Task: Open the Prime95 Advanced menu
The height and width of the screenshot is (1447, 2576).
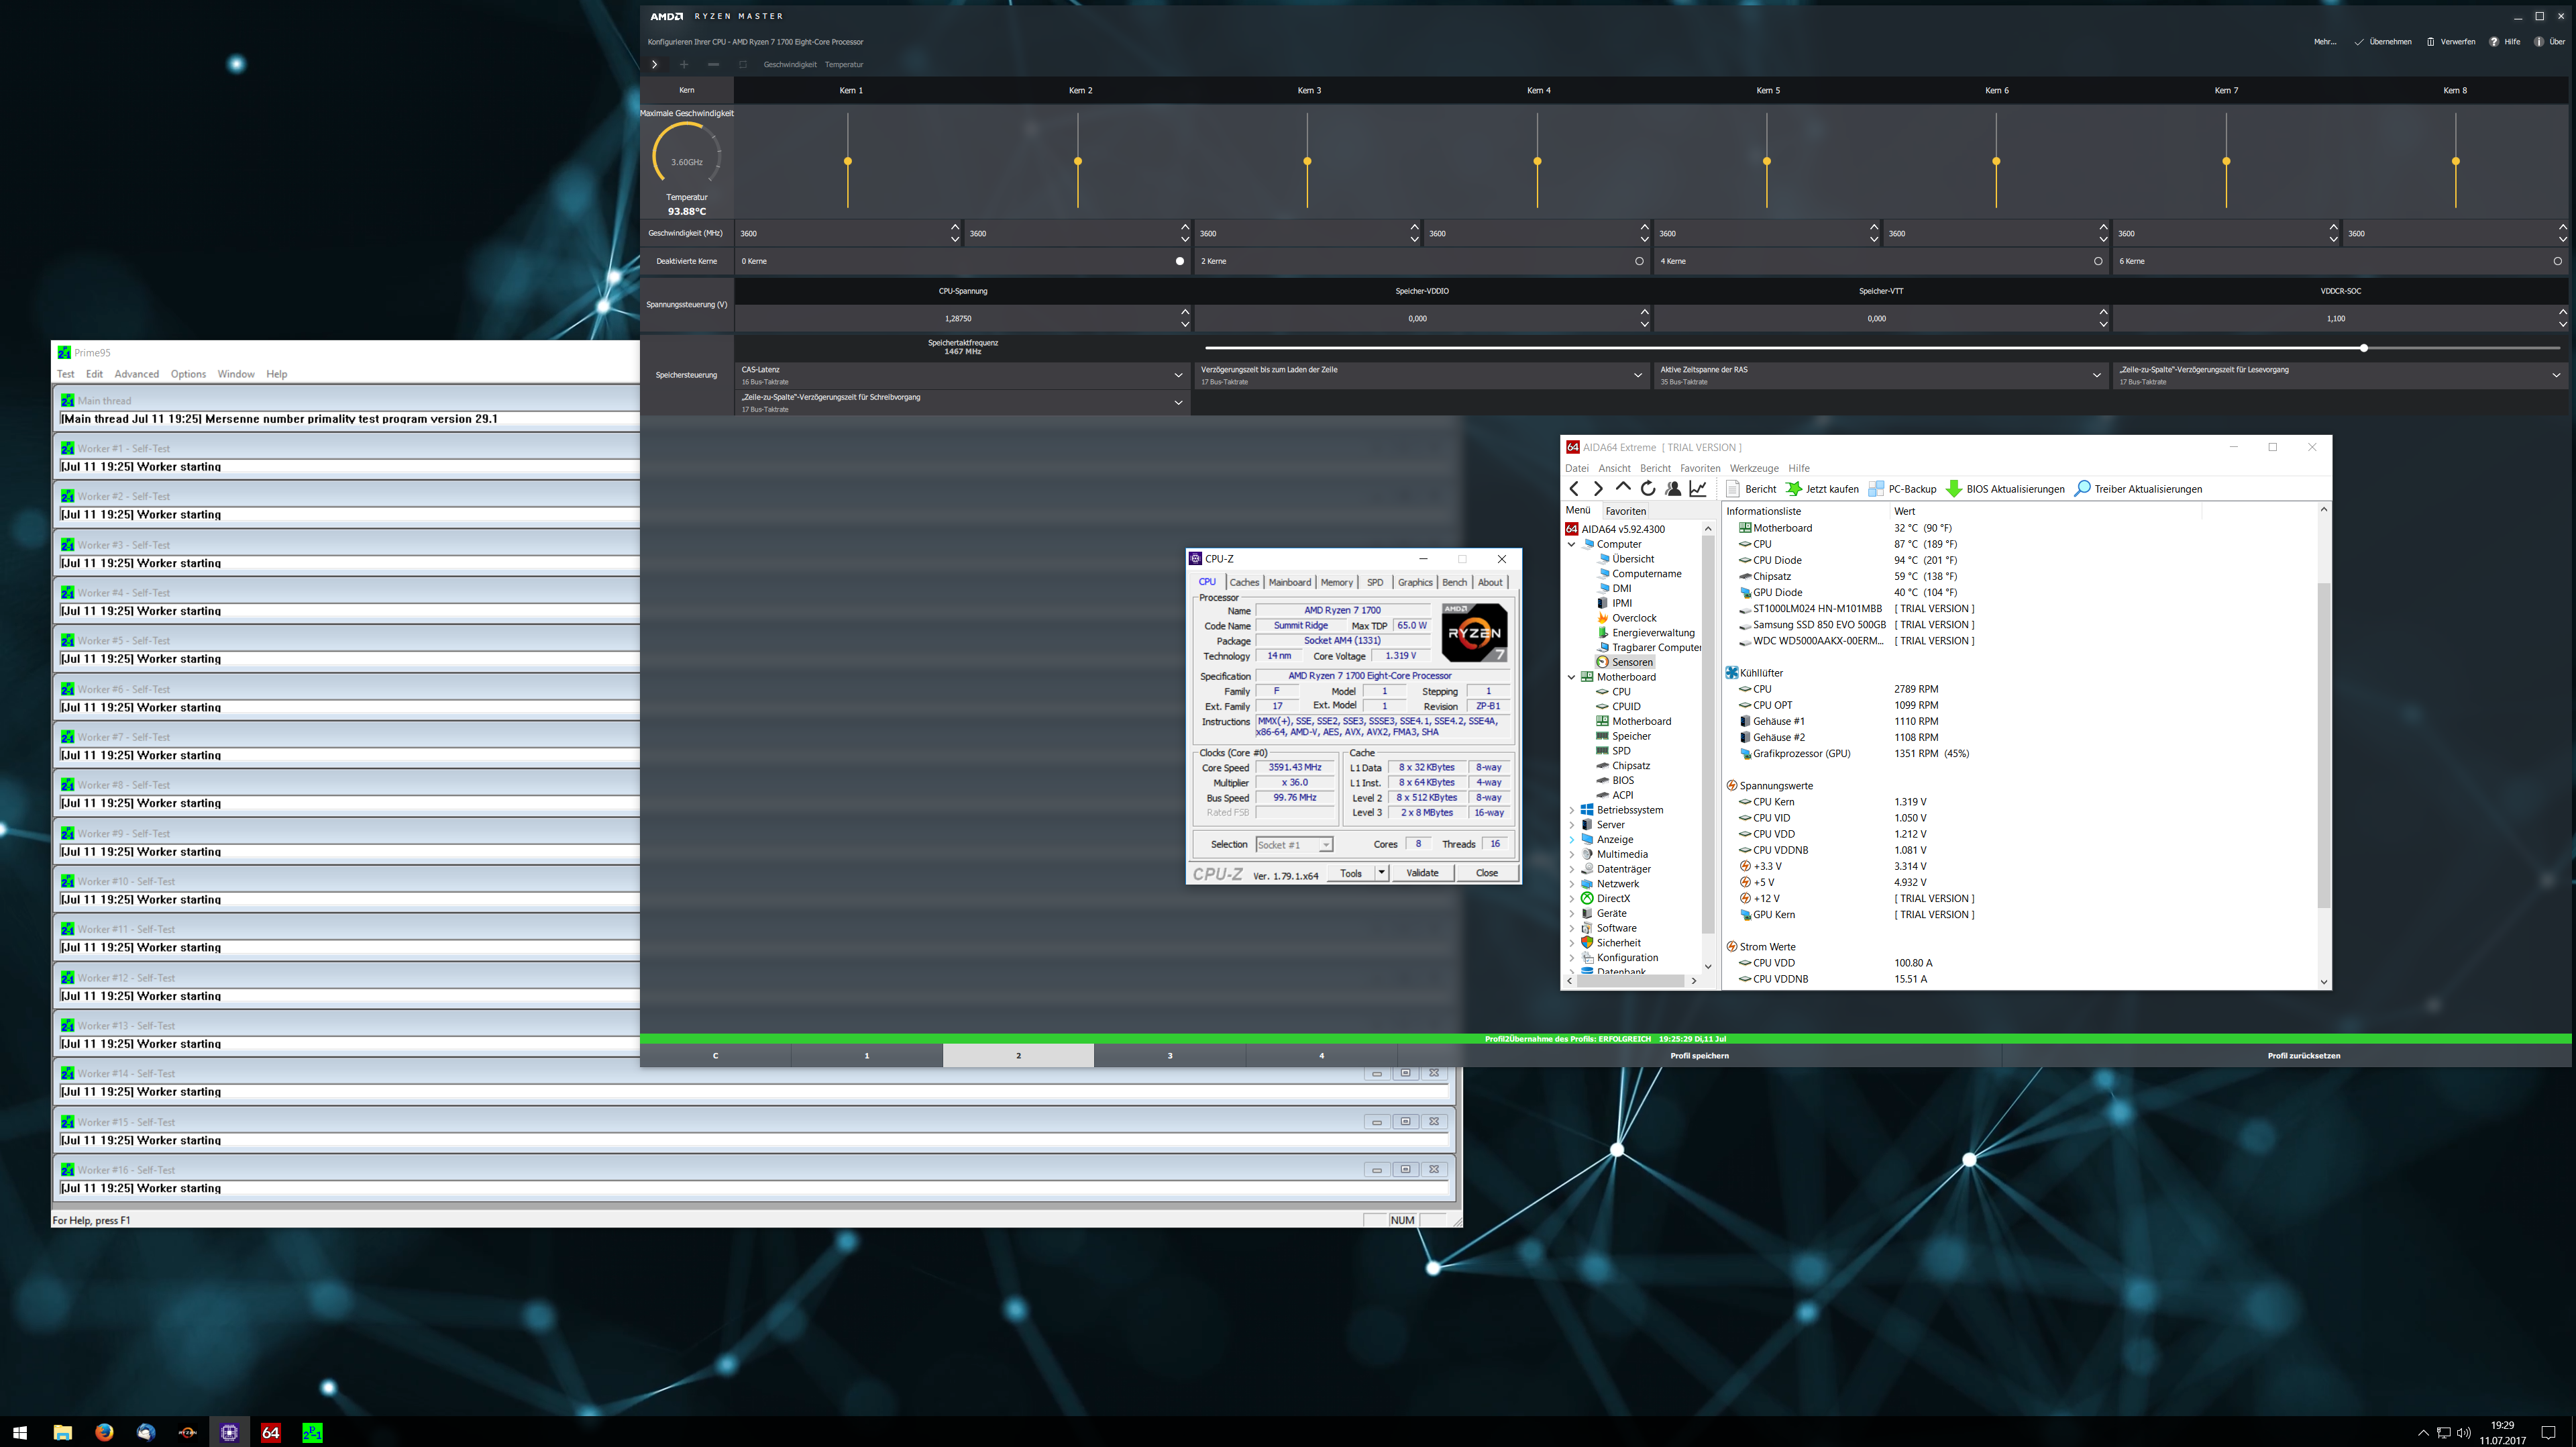Action: click(x=136, y=375)
